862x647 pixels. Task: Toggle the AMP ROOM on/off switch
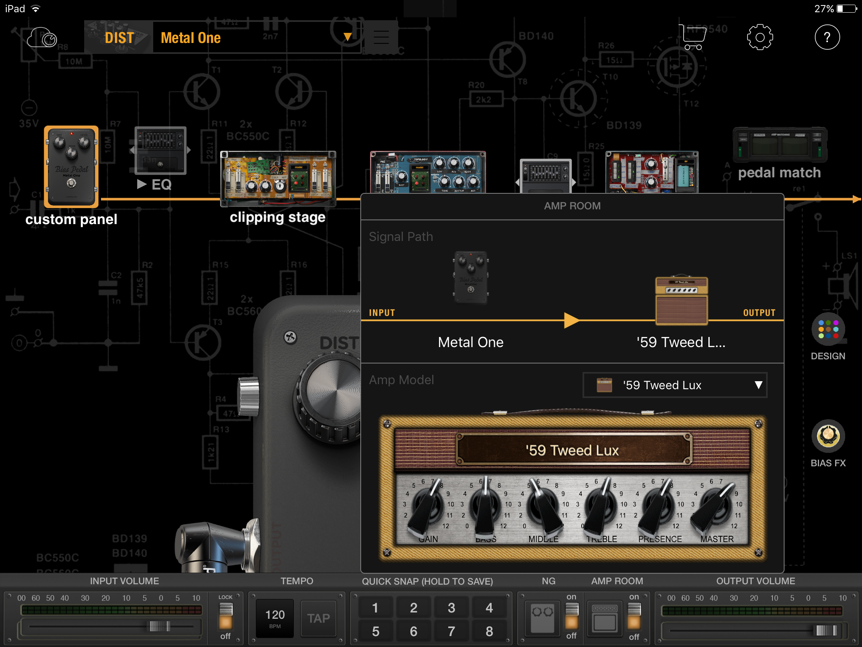coord(634,616)
